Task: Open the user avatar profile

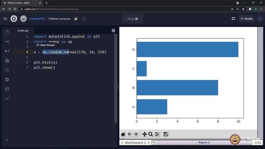Action: click(24, 19)
